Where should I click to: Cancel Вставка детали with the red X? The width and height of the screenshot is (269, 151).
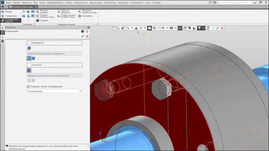87,36
